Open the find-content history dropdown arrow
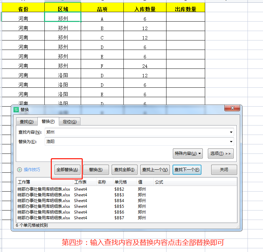The width and height of the screenshot is (263, 252). click(x=231, y=132)
